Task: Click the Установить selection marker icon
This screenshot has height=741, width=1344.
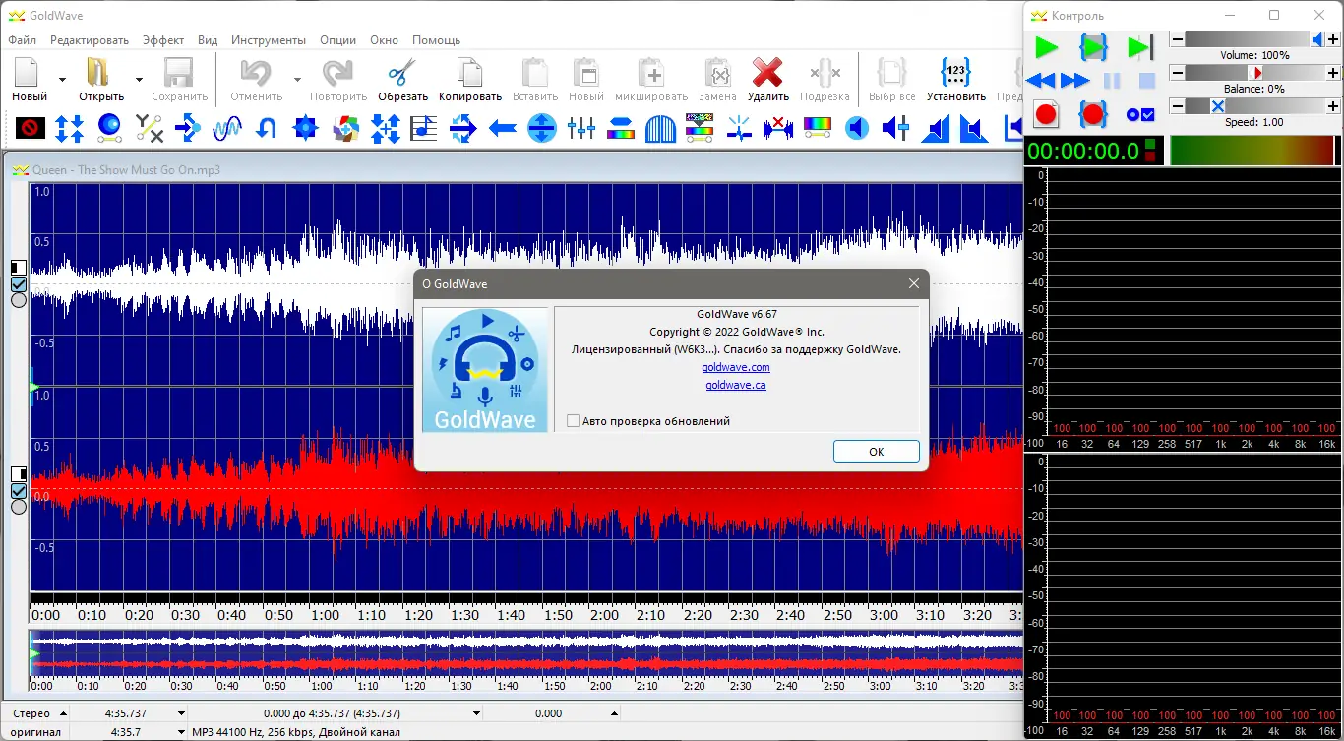Action: pyautogui.click(x=955, y=74)
